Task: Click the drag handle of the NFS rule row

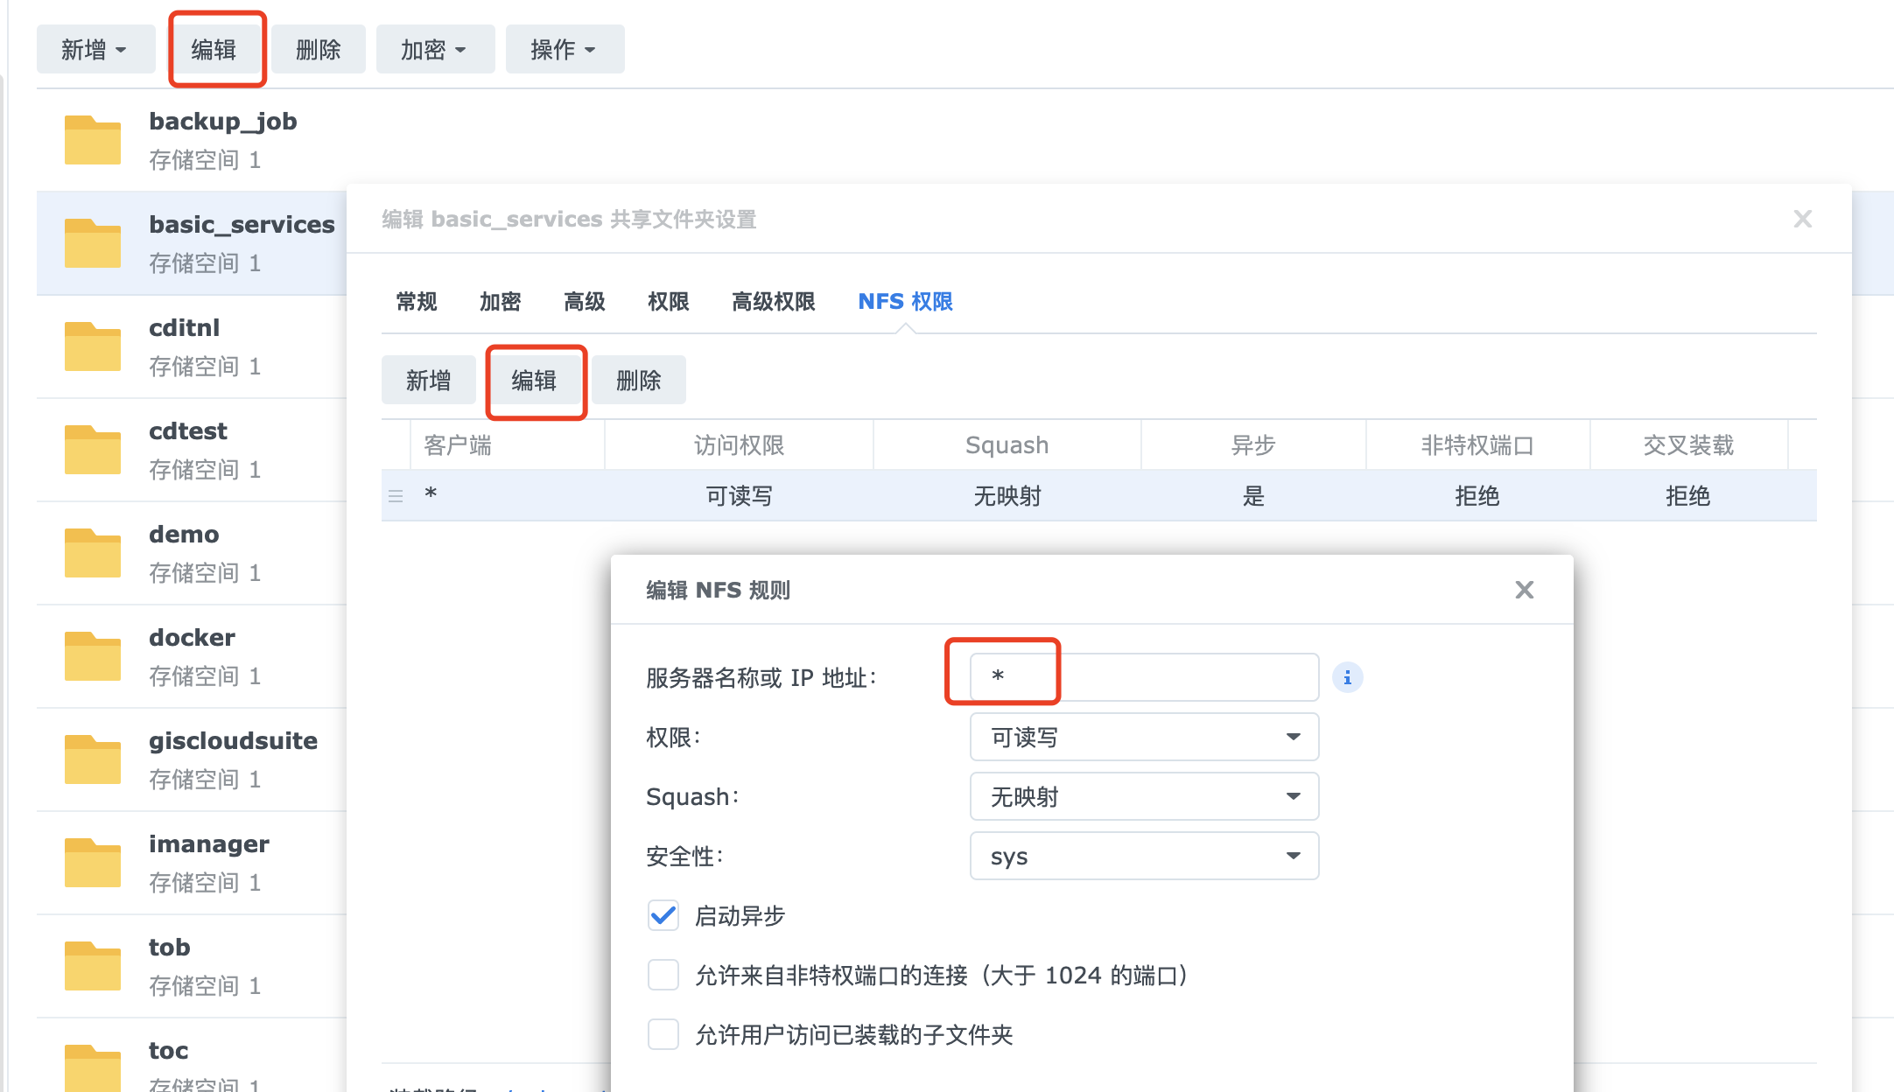Action: pyautogui.click(x=396, y=496)
